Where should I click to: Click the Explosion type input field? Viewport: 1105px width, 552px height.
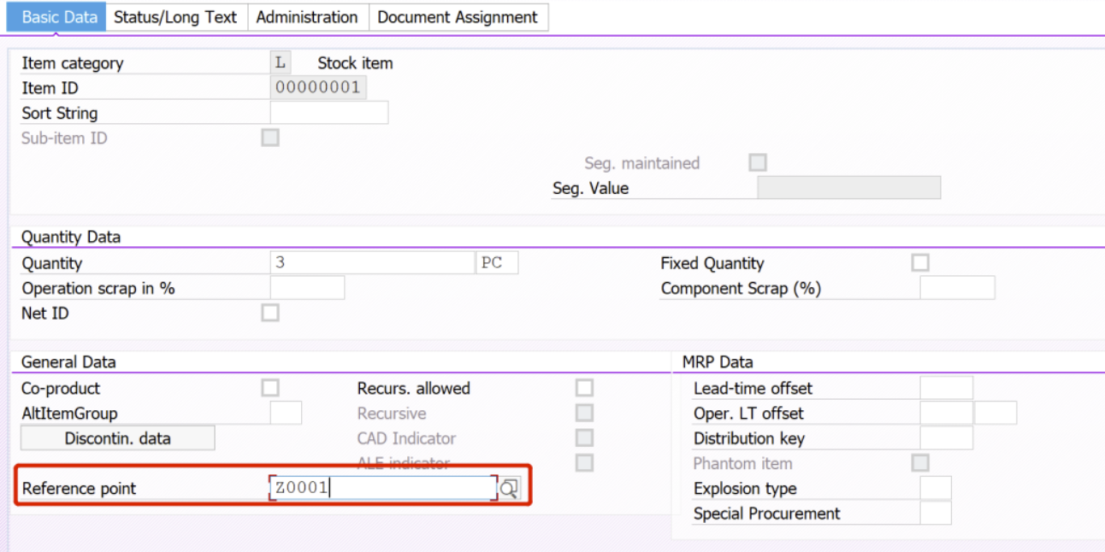[937, 488]
